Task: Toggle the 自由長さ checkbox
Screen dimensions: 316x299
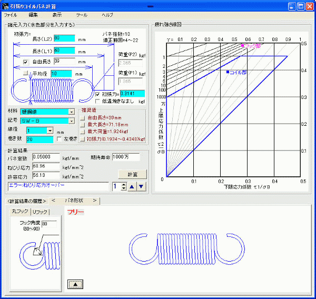Action: click(x=25, y=62)
